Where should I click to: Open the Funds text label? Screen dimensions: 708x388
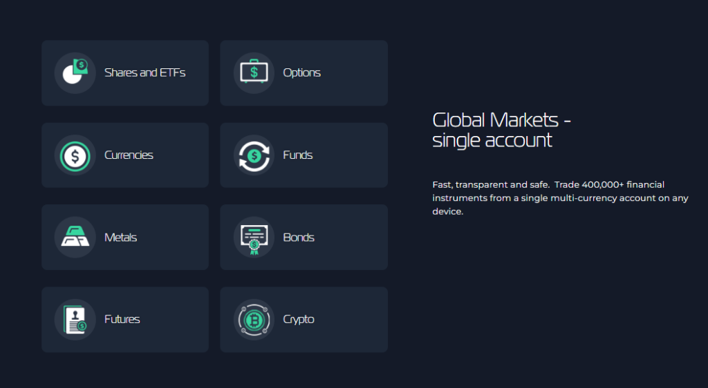coord(297,155)
